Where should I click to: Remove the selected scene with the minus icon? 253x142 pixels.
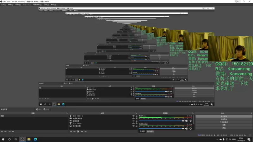[x=5, y=132]
